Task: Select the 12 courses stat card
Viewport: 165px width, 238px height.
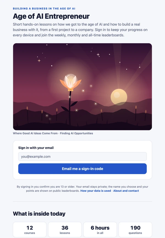Action: (30, 229)
